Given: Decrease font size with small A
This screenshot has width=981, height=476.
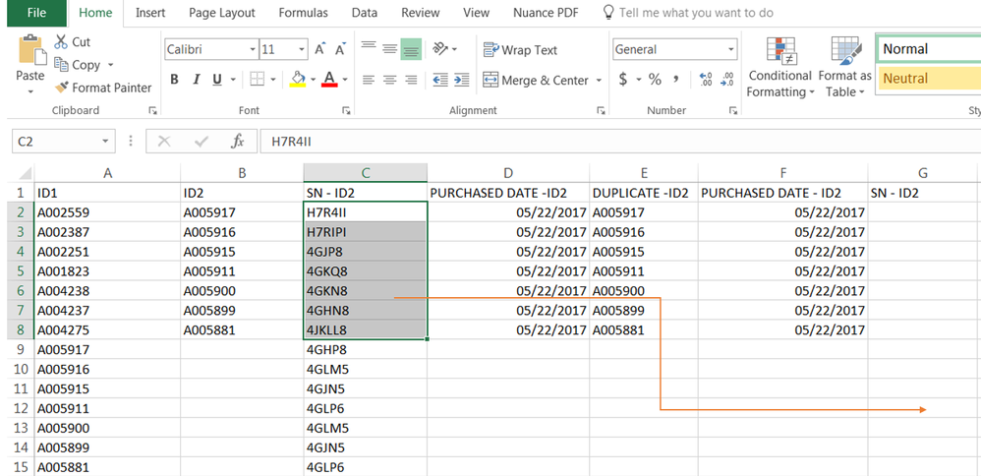Looking at the screenshot, I should 340,49.
